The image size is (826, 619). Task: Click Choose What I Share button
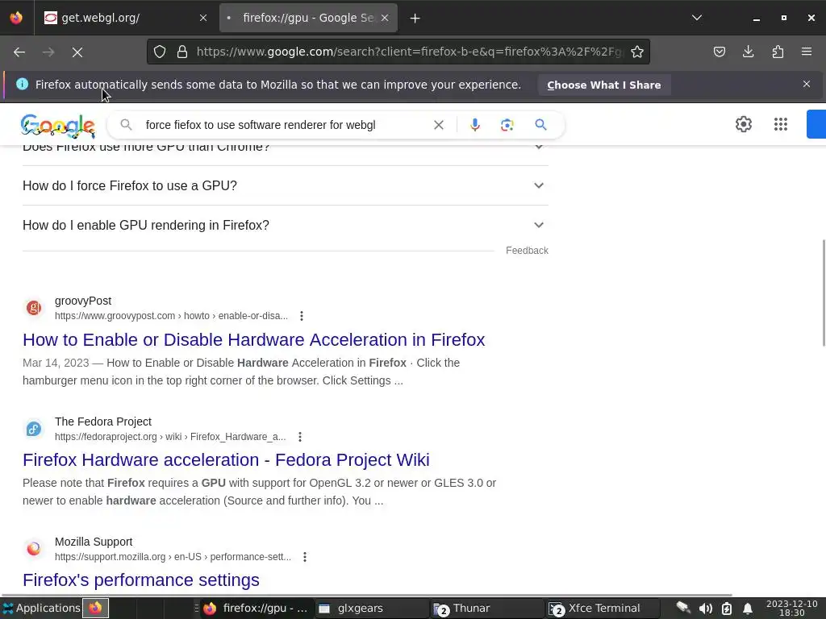[603, 85]
